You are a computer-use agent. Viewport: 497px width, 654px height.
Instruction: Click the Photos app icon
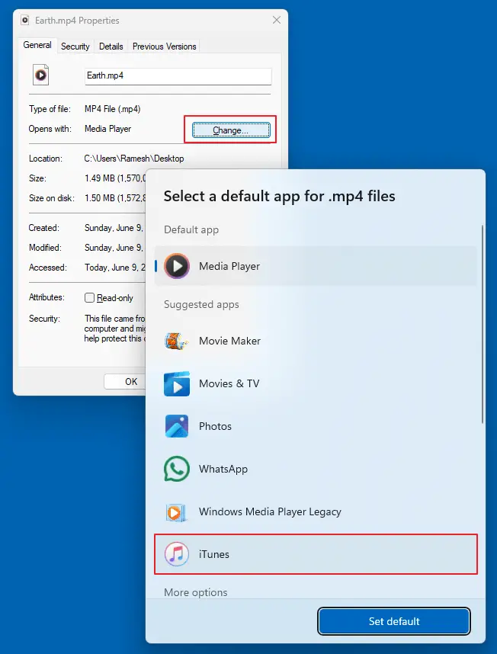click(x=177, y=426)
